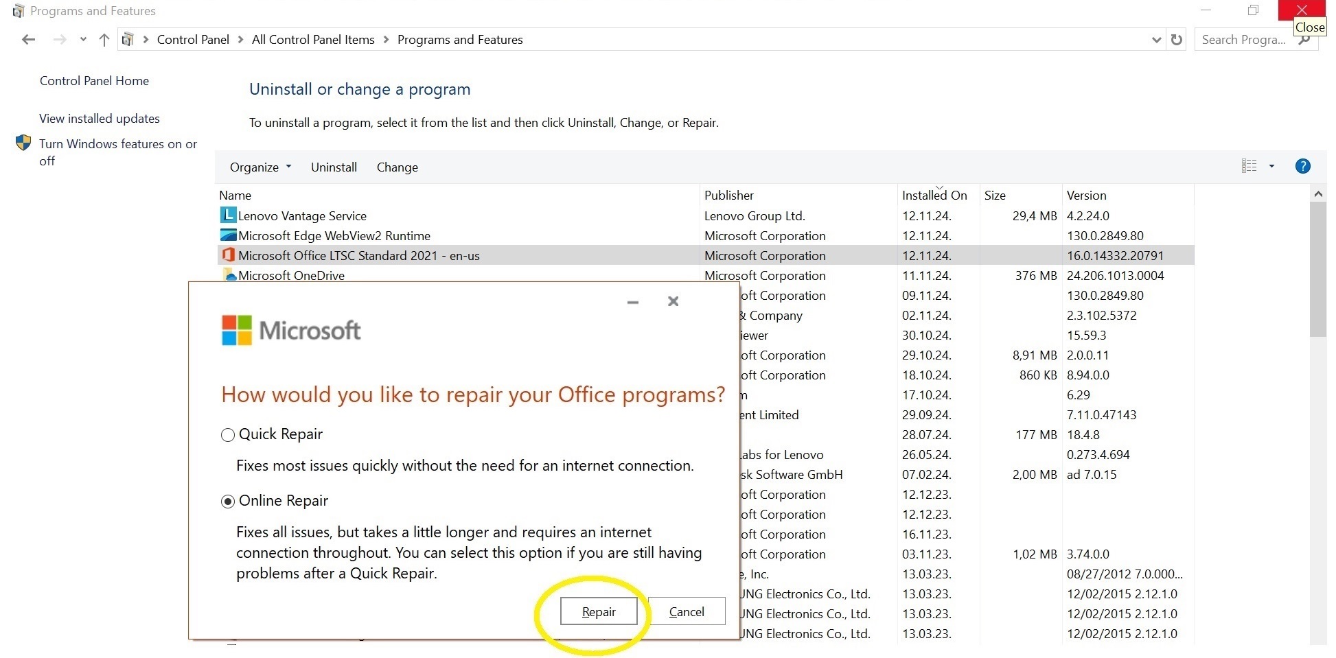Screen dimensions: 1336x658
Task: Select the Online Repair option
Action: pos(227,502)
